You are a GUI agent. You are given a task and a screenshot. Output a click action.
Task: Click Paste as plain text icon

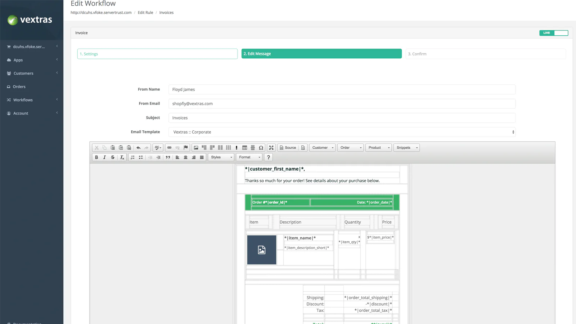pyautogui.click(x=121, y=148)
